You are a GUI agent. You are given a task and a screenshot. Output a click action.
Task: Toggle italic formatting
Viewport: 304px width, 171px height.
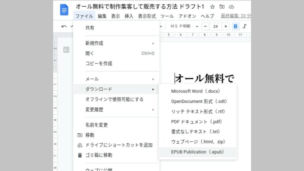click(x=245, y=27)
